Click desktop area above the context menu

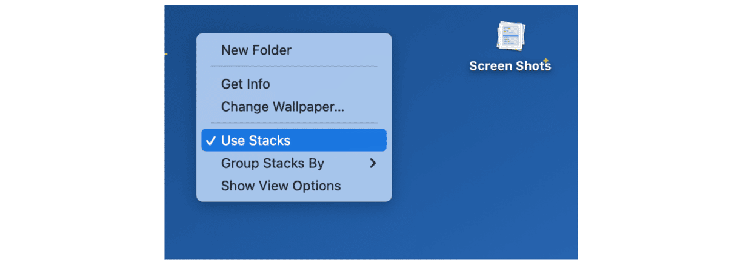click(293, 18)
